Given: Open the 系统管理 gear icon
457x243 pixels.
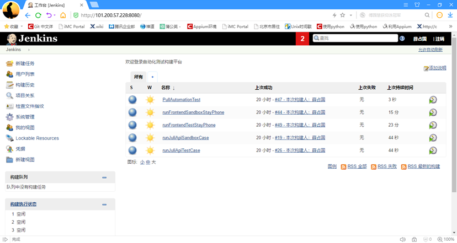Looking at the screenshot, I should click(x=9, y=117).
